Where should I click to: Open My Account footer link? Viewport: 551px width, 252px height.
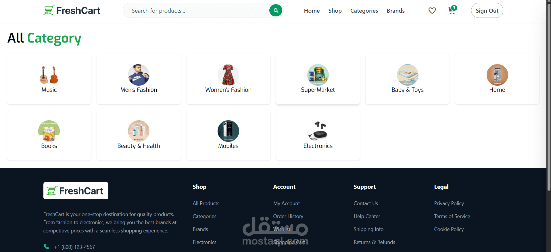point(287,203)
